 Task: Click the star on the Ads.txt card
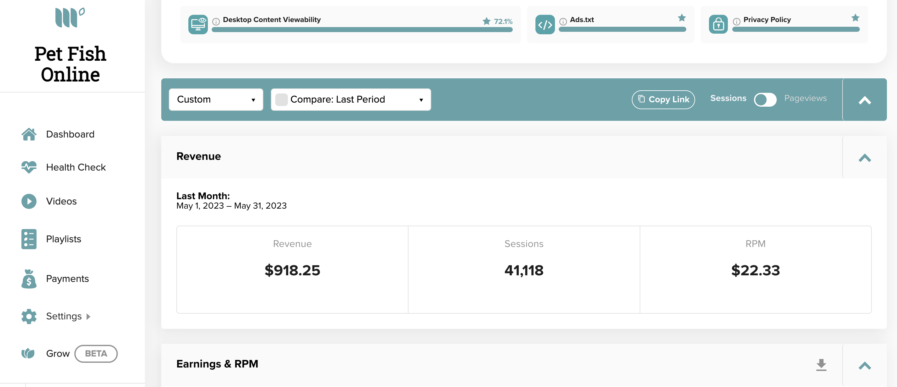(x=682, y=17)
